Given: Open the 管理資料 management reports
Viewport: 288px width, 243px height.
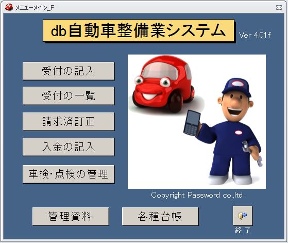Looking at the screenshot, I should pyautogui.click(x=71, y=216).
